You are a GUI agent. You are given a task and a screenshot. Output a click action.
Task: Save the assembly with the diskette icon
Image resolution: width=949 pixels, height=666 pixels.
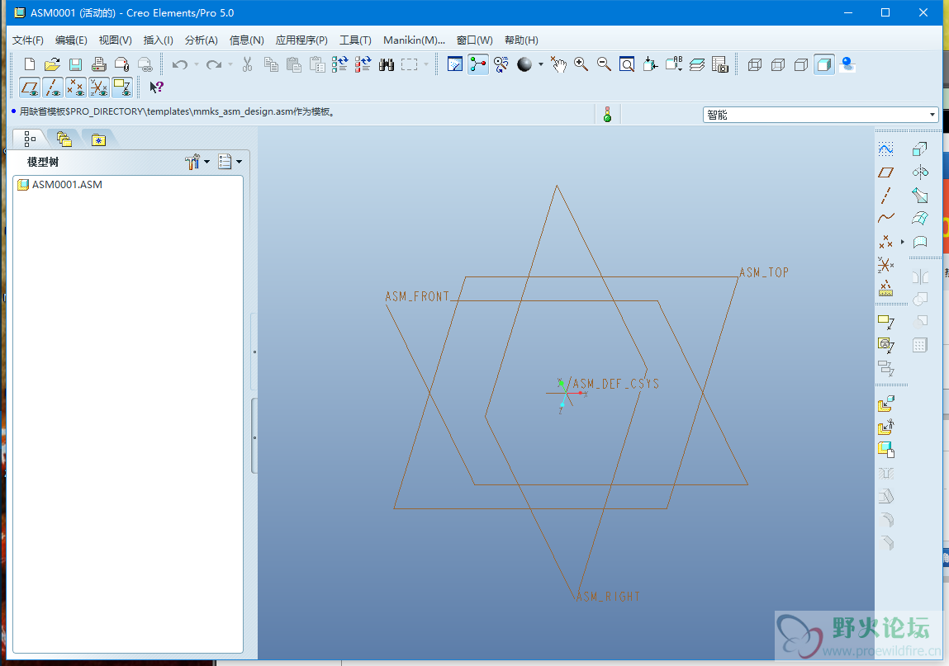pos(76,64)
